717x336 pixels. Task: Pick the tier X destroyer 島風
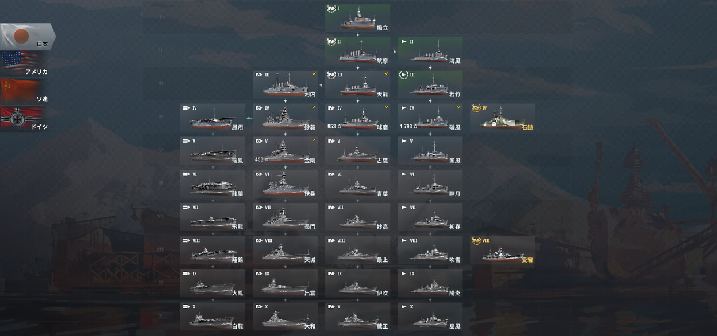(x=430, y=317)
